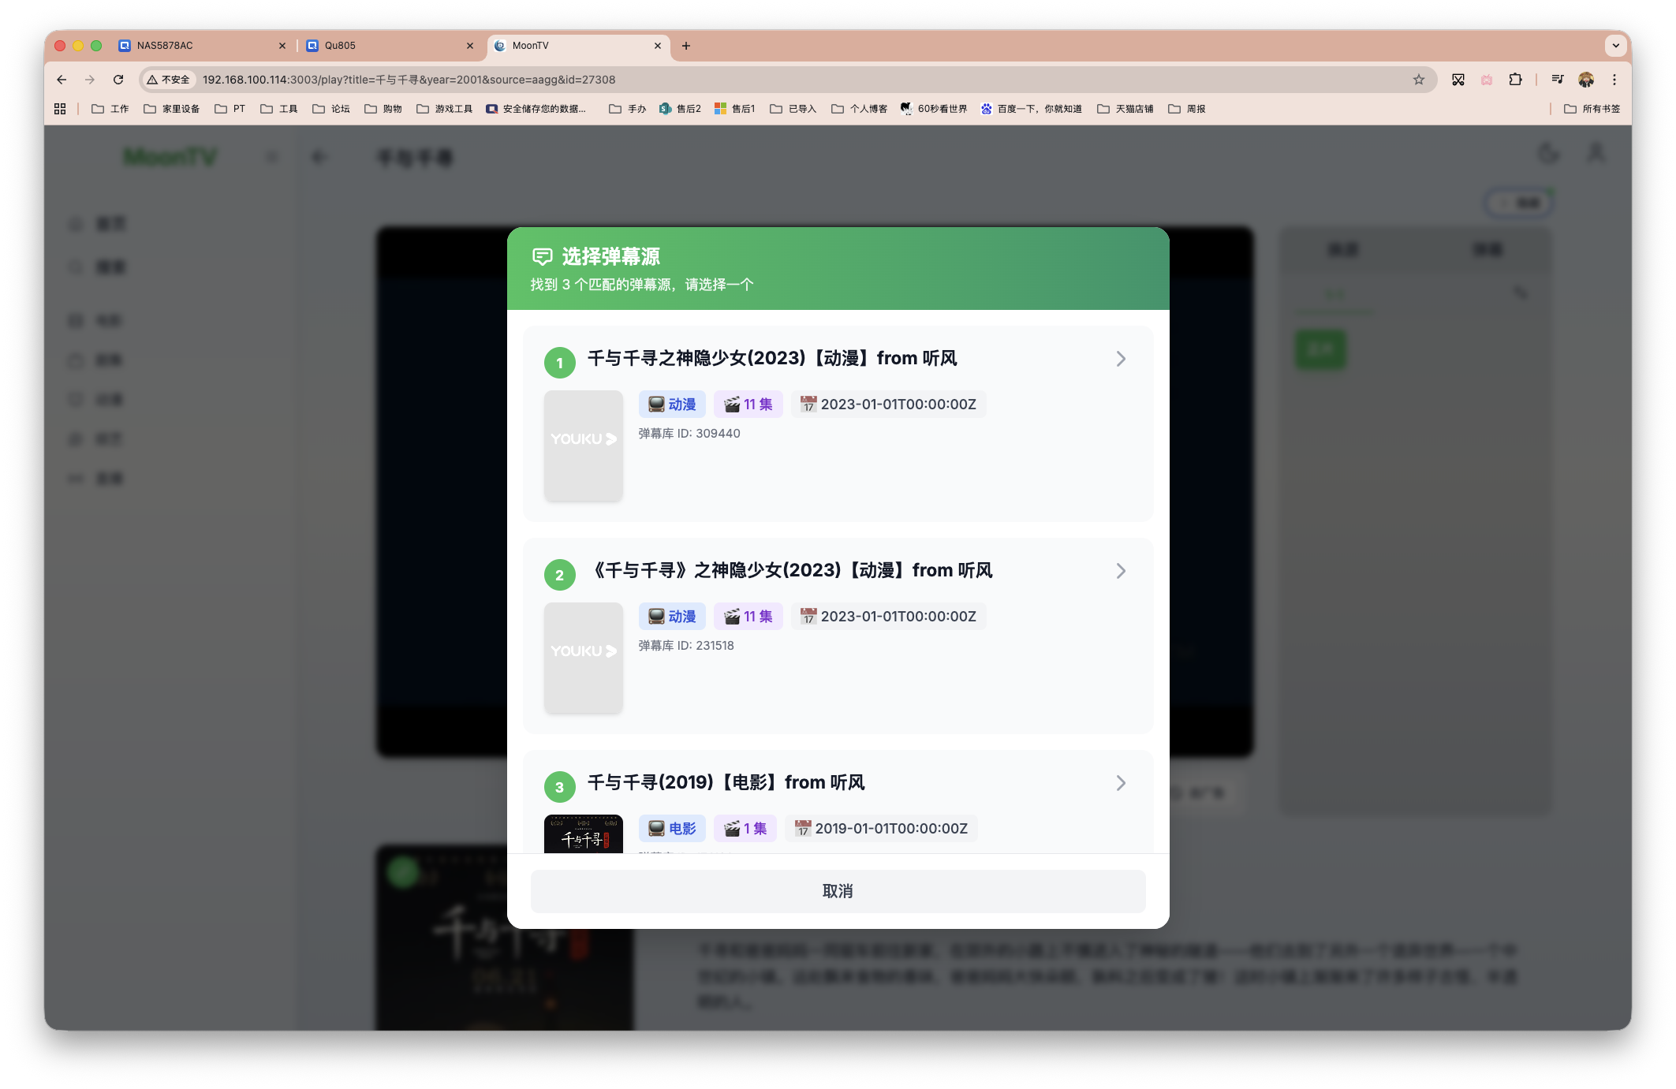Click the 取消 button to dismiss the dialog
This screenshot has width=1676, height=1089.
click(838, 891)
